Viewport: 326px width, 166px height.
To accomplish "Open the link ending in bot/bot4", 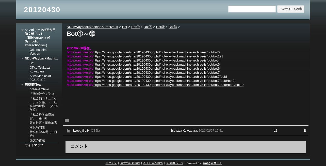I will click(x=156, y=61).
